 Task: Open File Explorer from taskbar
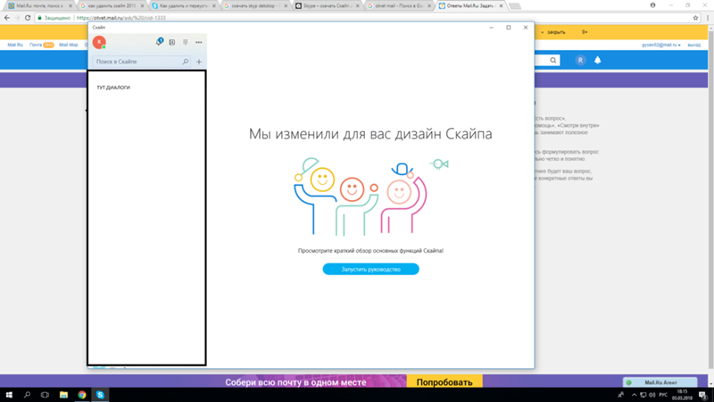pos(63,395)
